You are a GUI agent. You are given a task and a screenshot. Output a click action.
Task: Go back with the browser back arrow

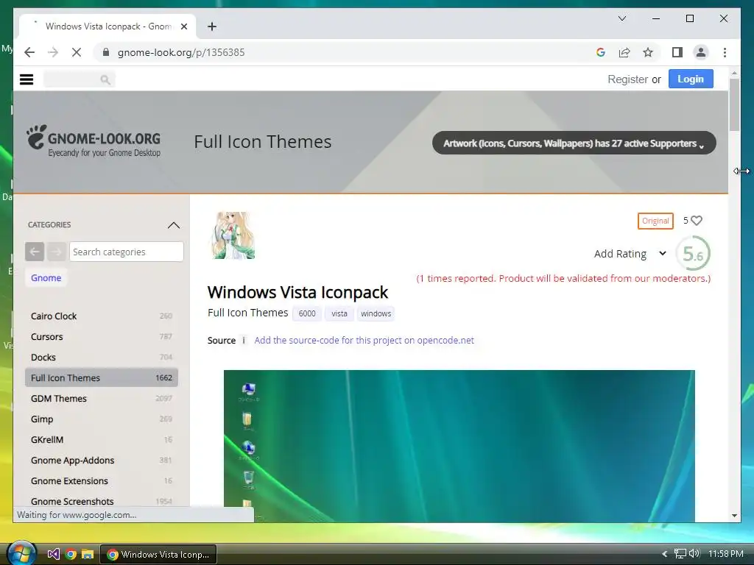coord(29,52)
